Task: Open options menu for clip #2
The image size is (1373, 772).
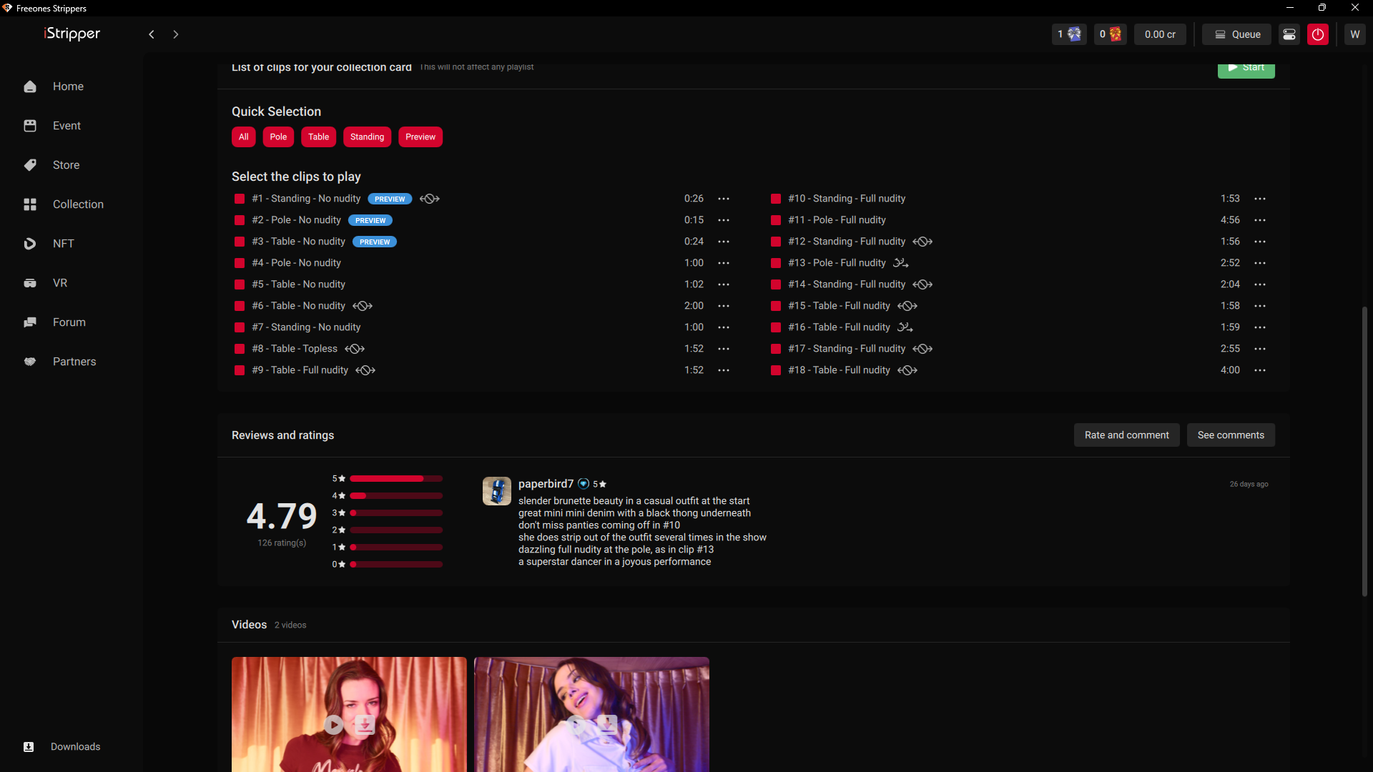Action: click(724, 220)
